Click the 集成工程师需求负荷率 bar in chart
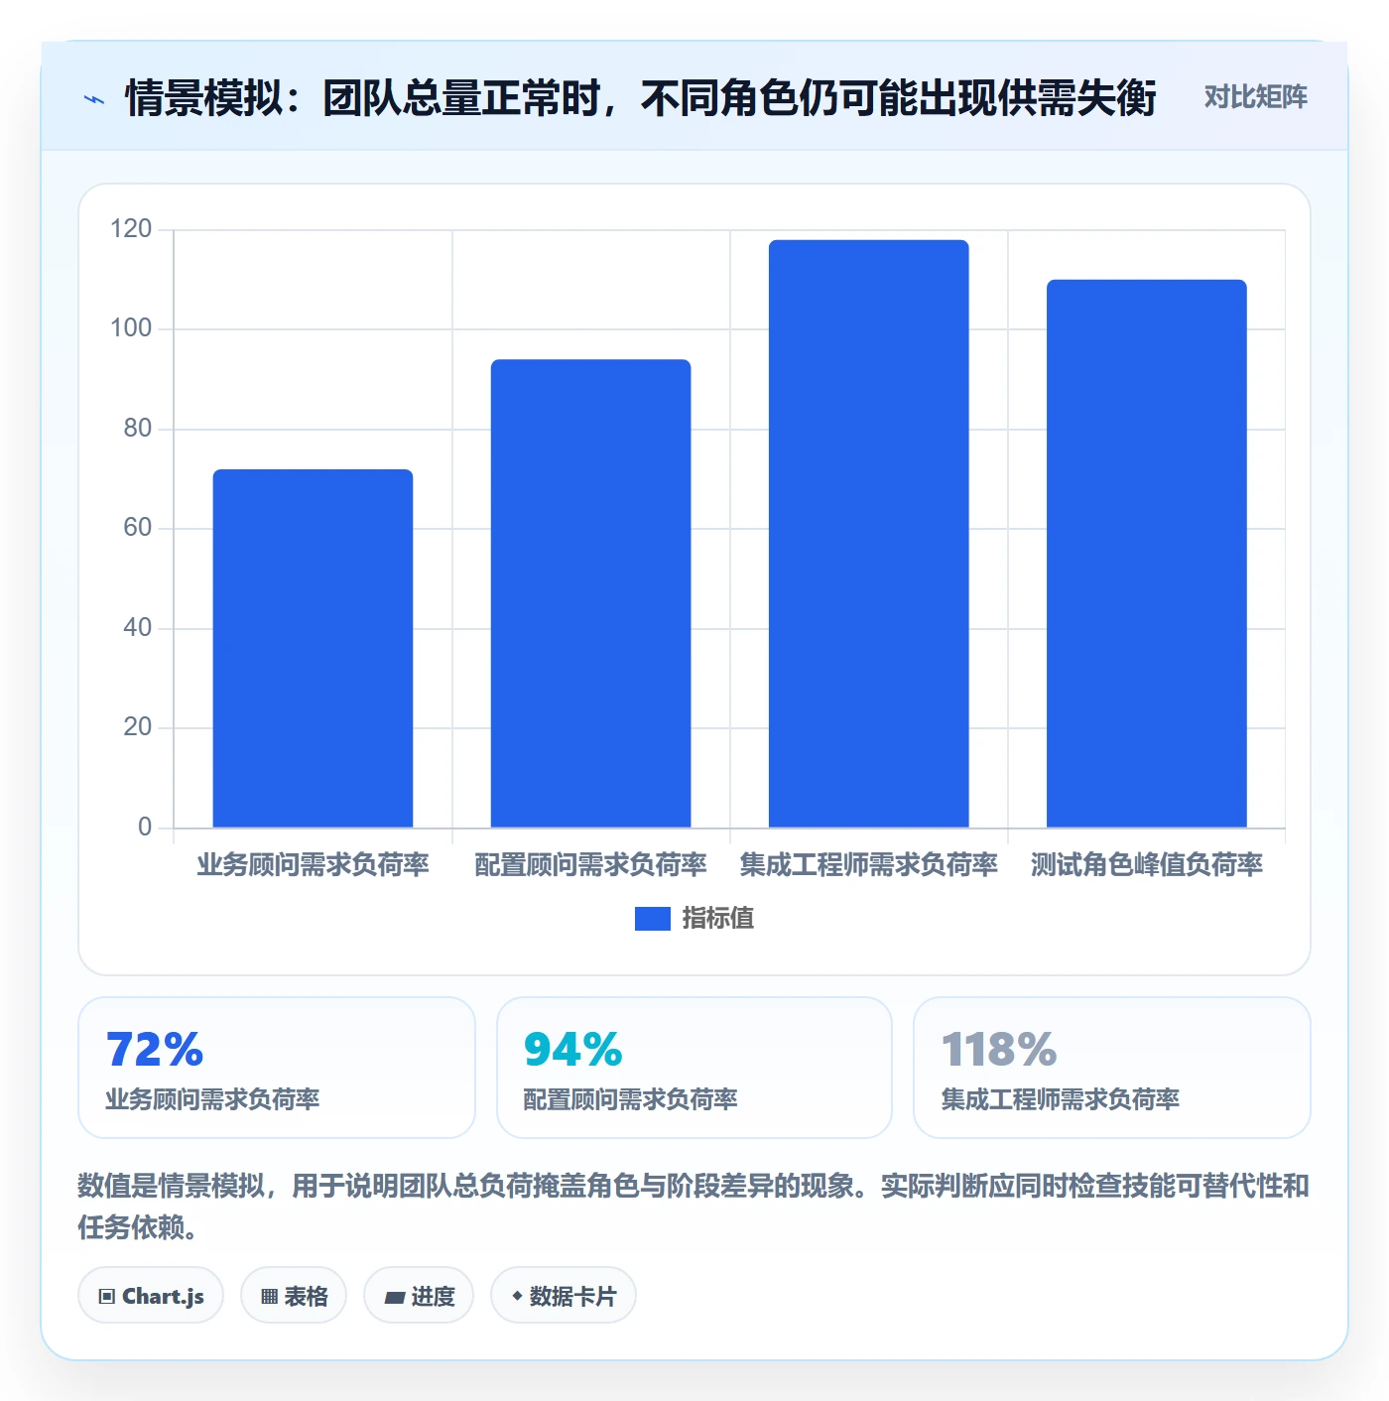Image resolution: width=1389 pixels, height=1401 pixels. click(868, 534)
